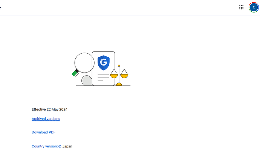Click the cut-off page title in header
260x152 pixels.
(x=0, y=8)
